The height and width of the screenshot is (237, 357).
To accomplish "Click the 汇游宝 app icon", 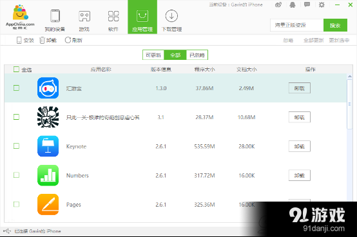I will (x=48, y=88).
